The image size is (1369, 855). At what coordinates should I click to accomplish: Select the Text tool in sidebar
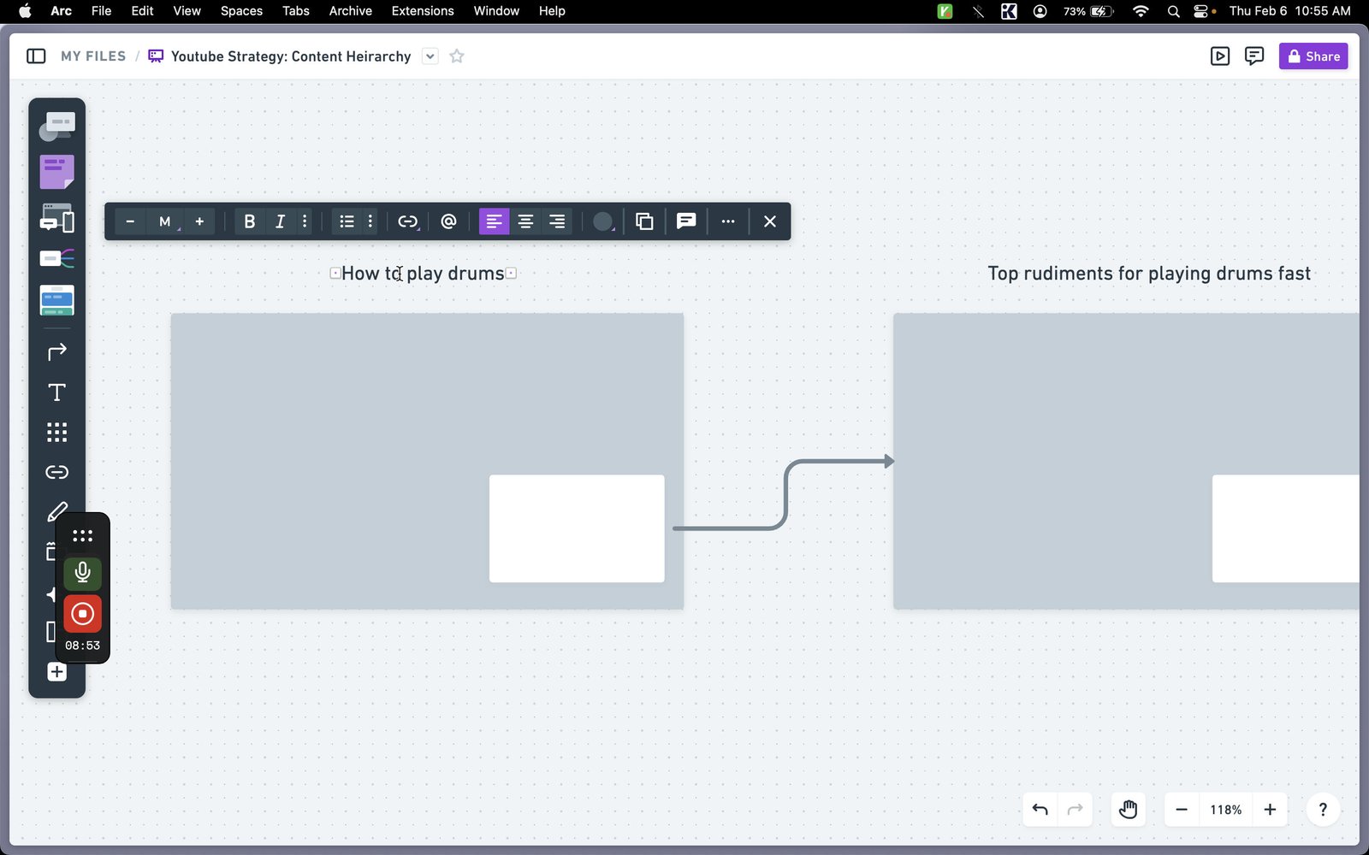tap(56, 392)
